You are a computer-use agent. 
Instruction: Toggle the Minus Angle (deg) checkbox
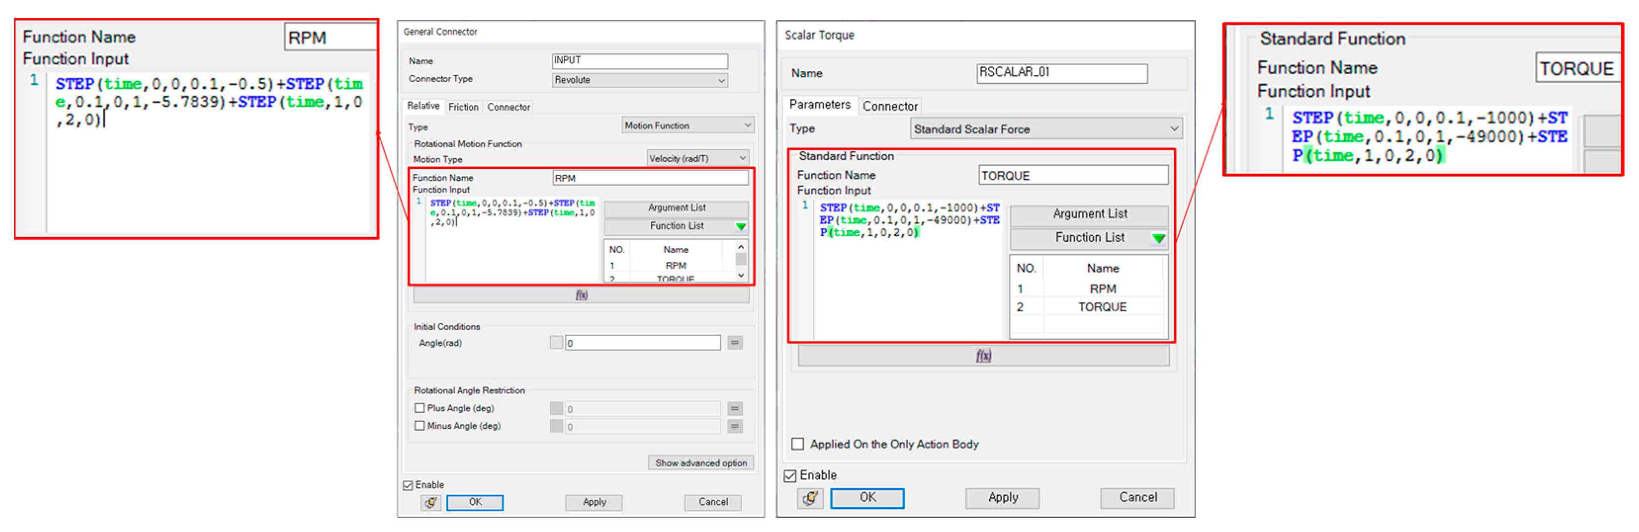419,426
